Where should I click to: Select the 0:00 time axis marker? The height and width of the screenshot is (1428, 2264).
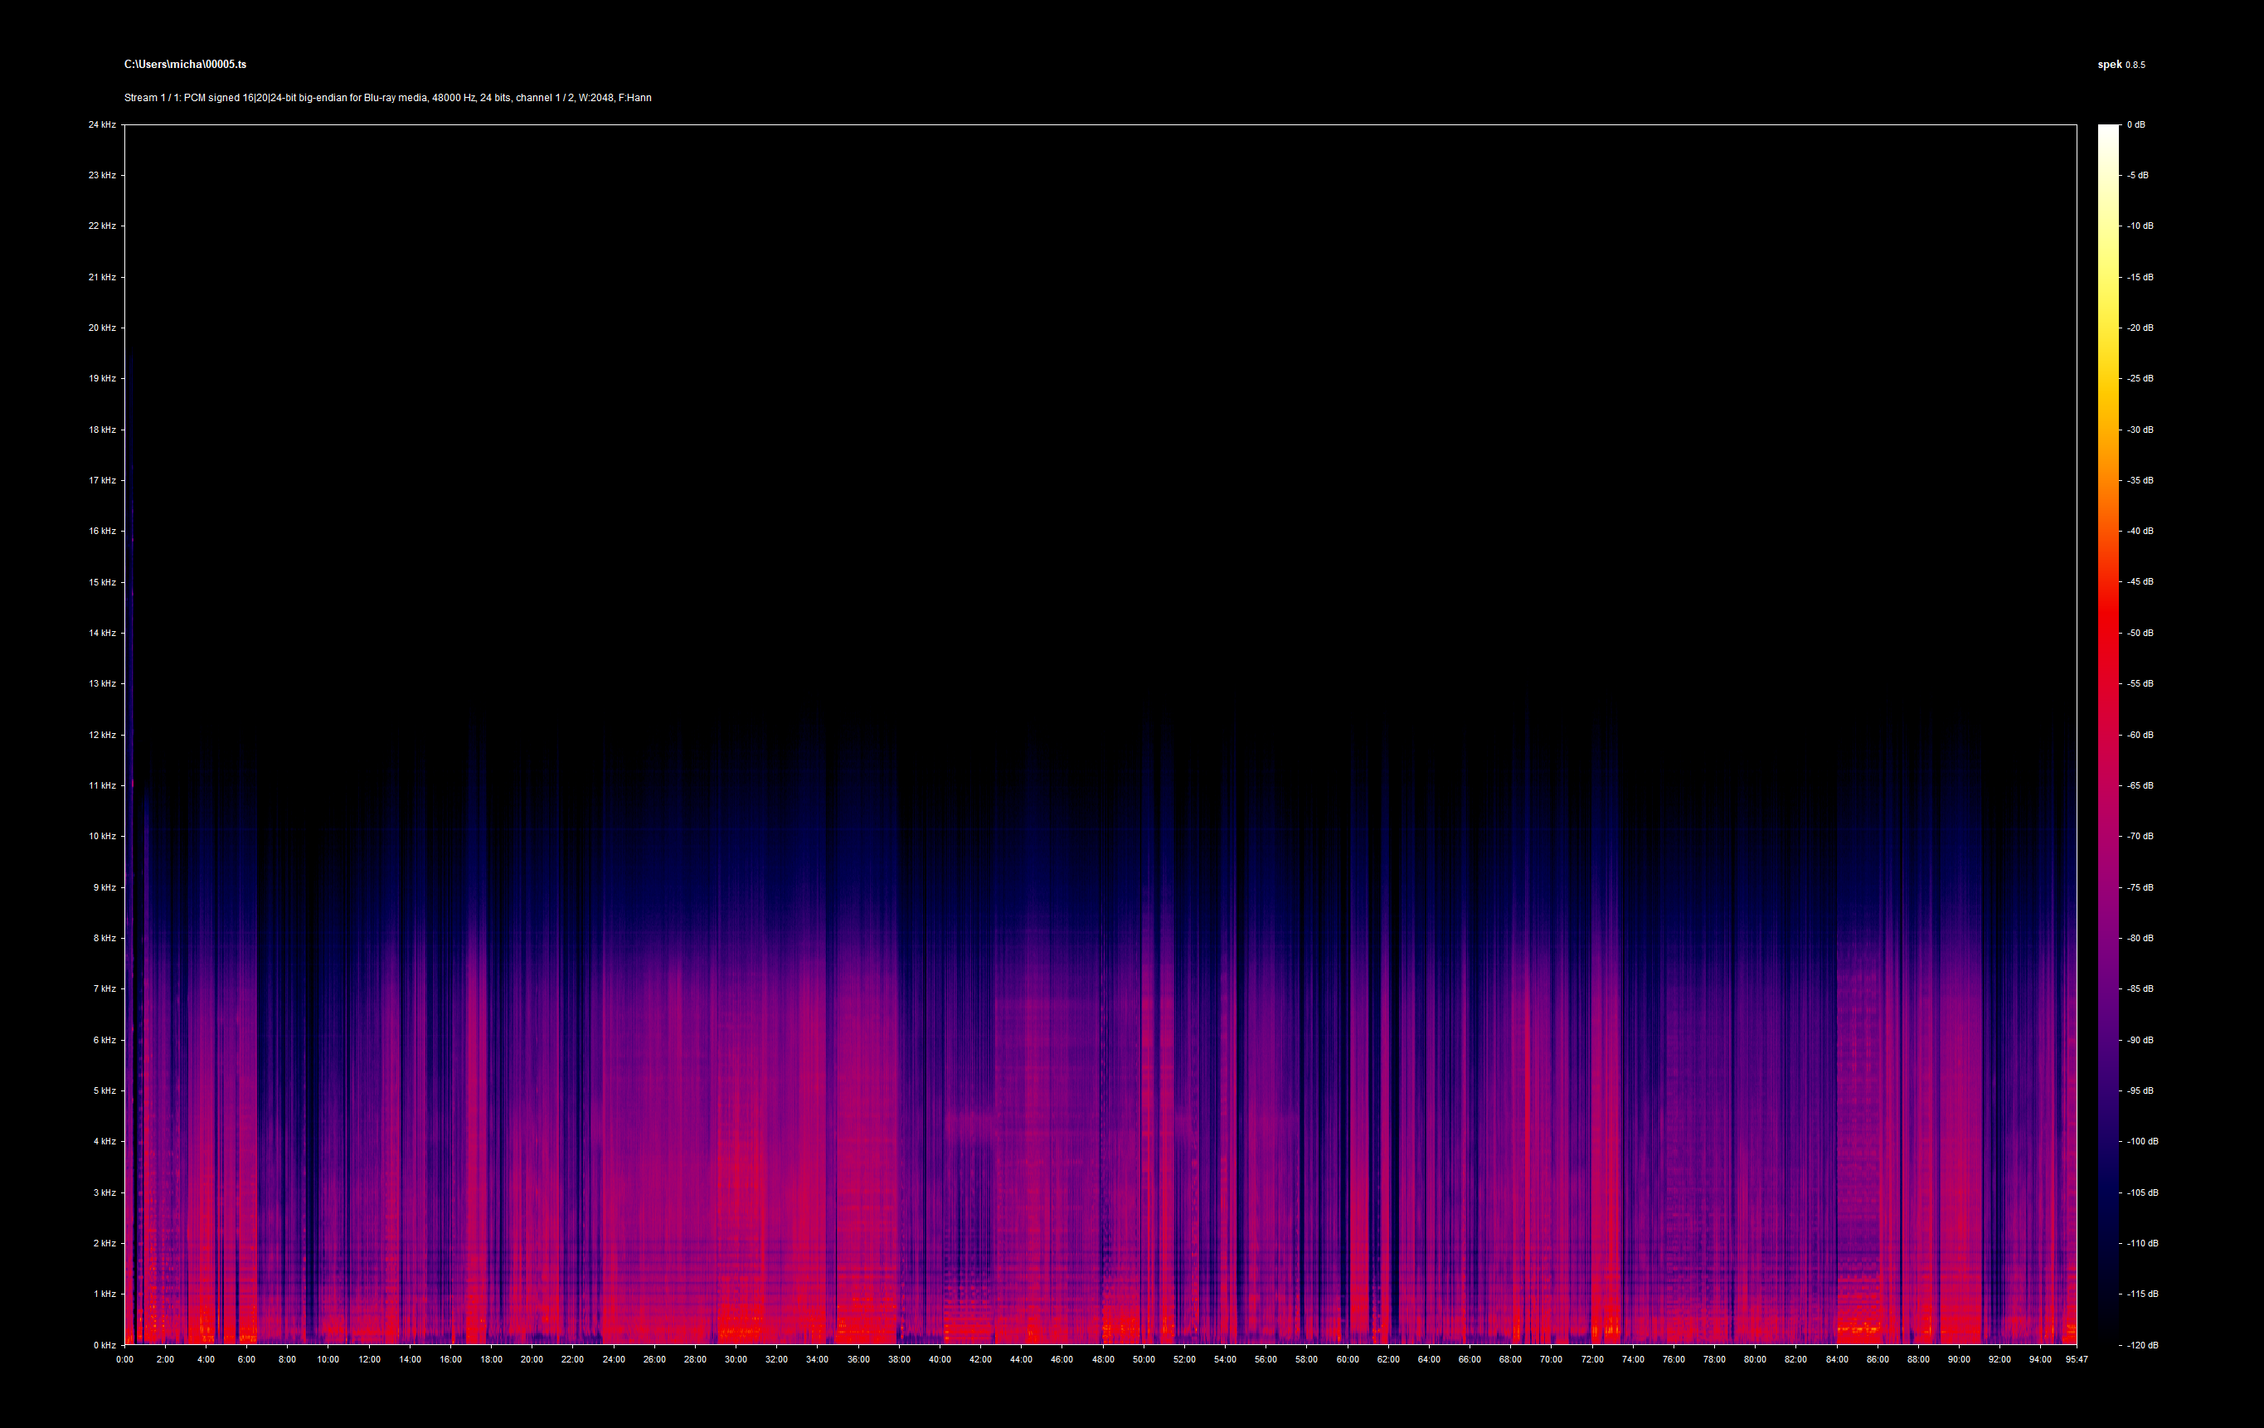click(x=124, y=1359)
